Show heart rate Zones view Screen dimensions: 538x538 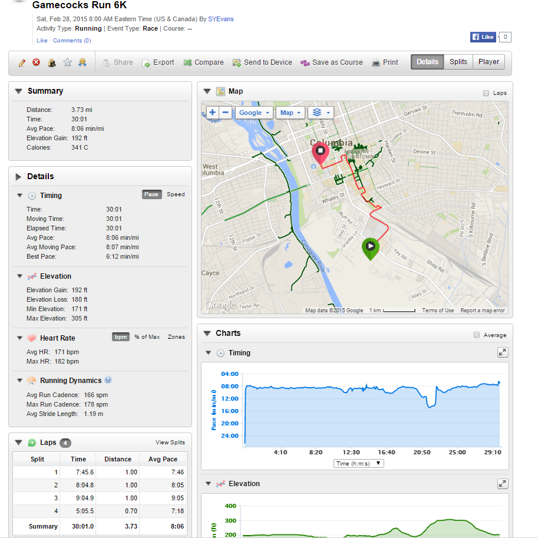(176, 337)
